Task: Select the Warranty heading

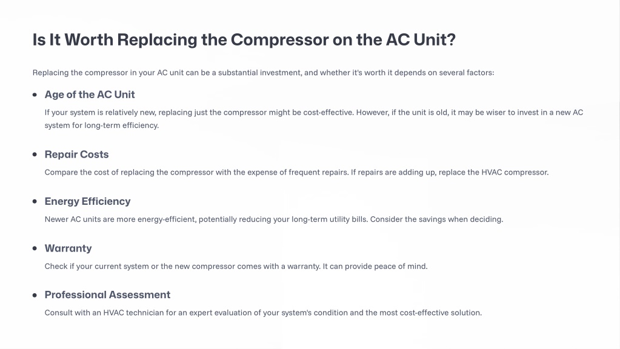Action: pos(68,248)
